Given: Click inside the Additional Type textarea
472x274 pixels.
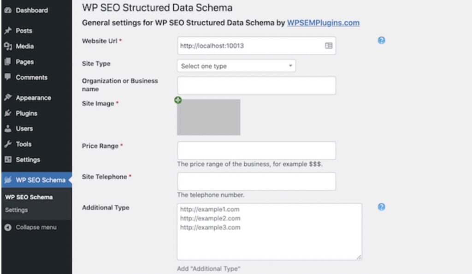Looking at the screenshot, I should [x=269, y=232].
